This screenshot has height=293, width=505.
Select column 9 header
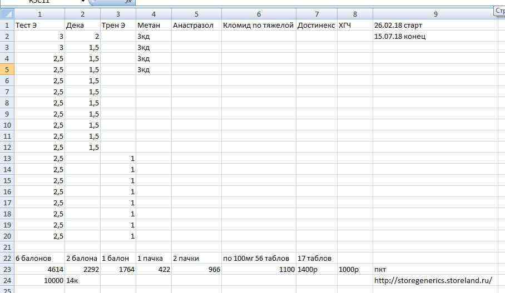point(435,14)
